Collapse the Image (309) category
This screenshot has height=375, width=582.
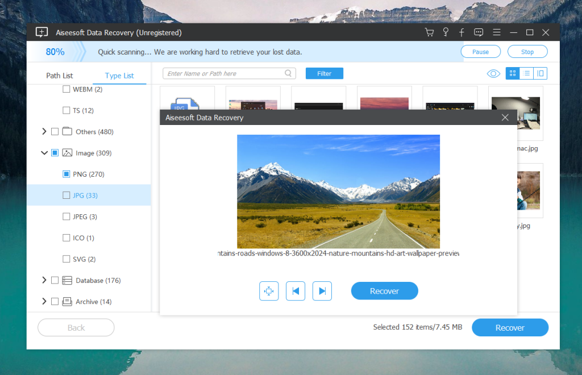point(44,153)
